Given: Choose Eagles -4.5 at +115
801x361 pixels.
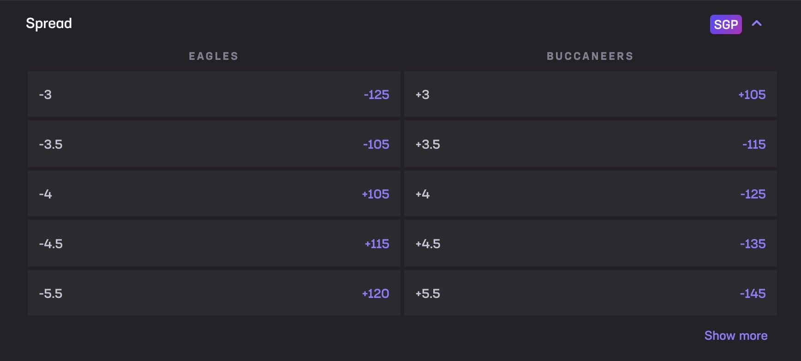Looking at the screenshot, I should [214, 244].
